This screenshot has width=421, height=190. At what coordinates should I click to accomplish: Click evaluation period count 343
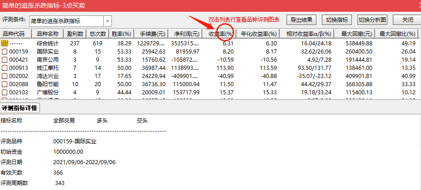60,183
